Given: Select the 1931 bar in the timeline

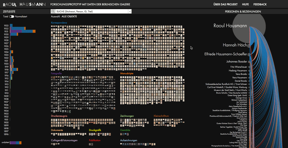Looking at the screenshot, I should coord(21,32).
